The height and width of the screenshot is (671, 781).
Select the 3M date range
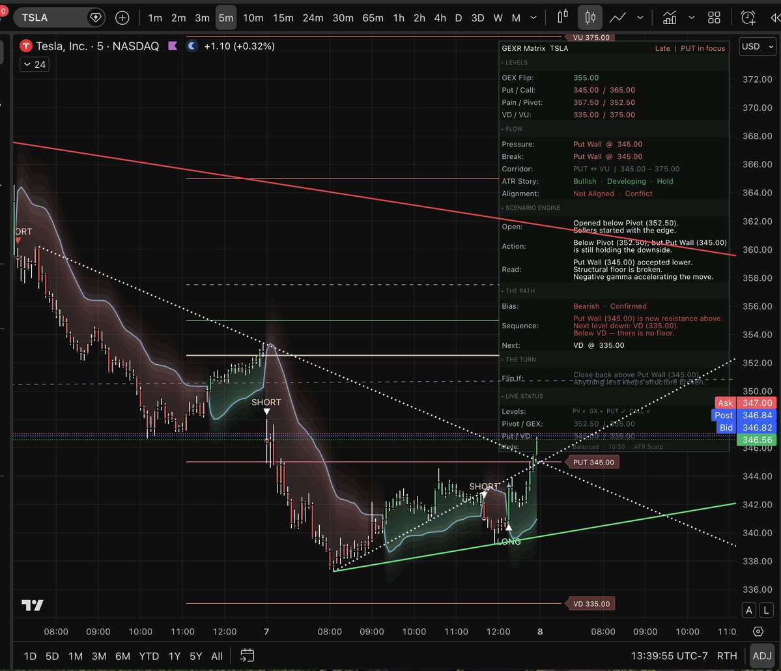coord(99,656)
